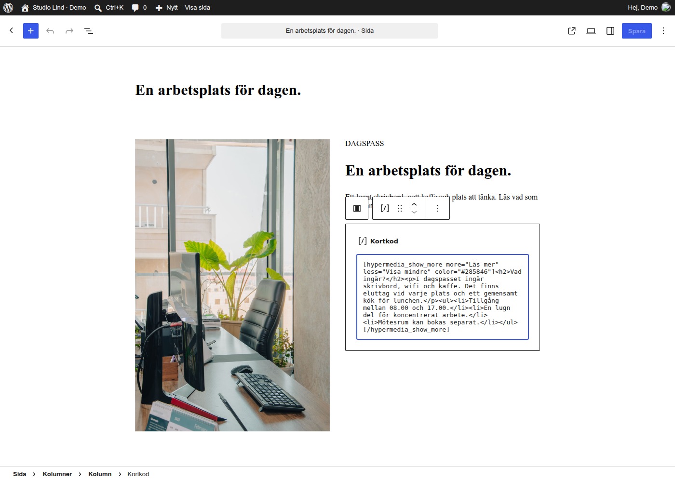This screenshot has height=482, width=675.
Task: Toggle the settings sidebar panel
Action: pos(610,31)
